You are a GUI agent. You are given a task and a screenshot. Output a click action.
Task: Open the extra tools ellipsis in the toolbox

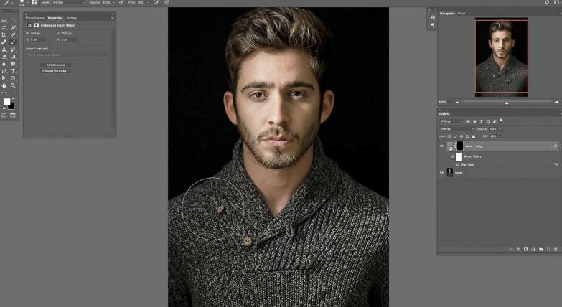click(x=4, y=93)
